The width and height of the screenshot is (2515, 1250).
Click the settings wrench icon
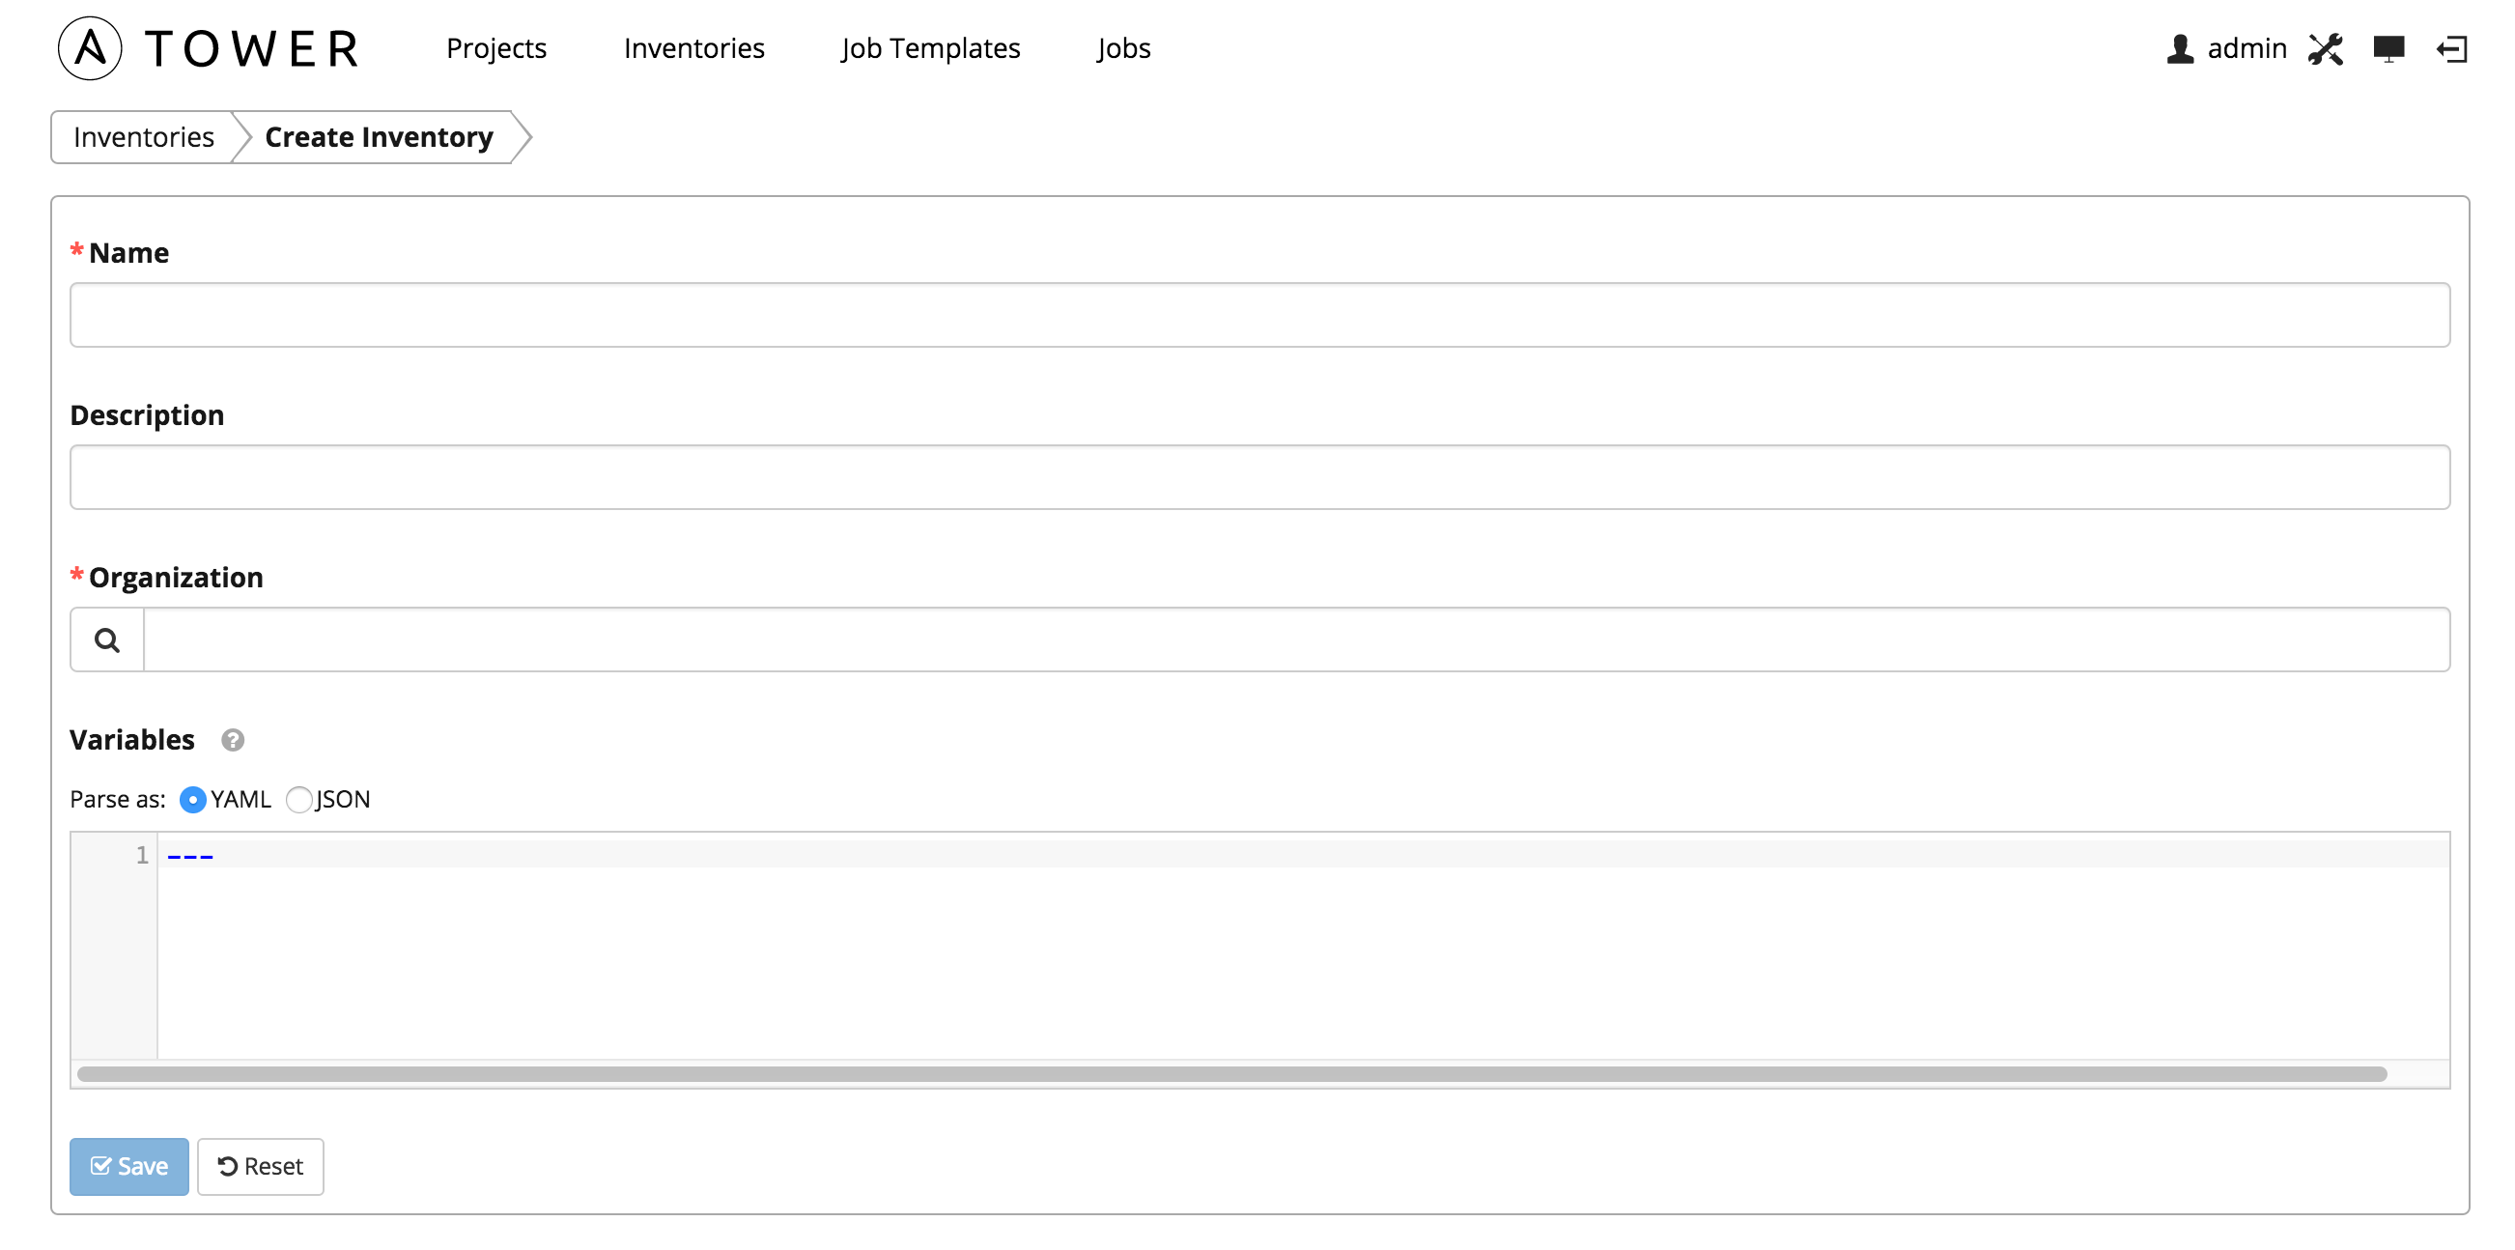(x=2328, y=48)
